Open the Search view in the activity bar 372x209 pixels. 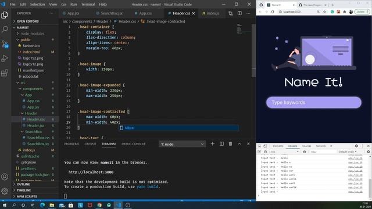pos(5,30)
